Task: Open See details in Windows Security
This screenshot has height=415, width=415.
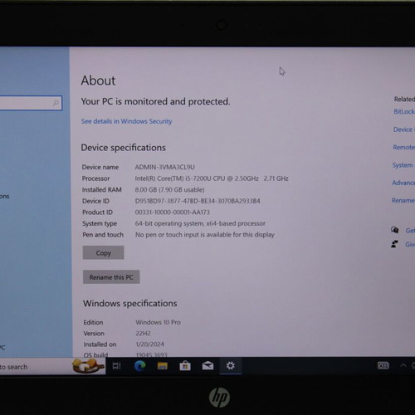Action: click(x=126, y=121)
